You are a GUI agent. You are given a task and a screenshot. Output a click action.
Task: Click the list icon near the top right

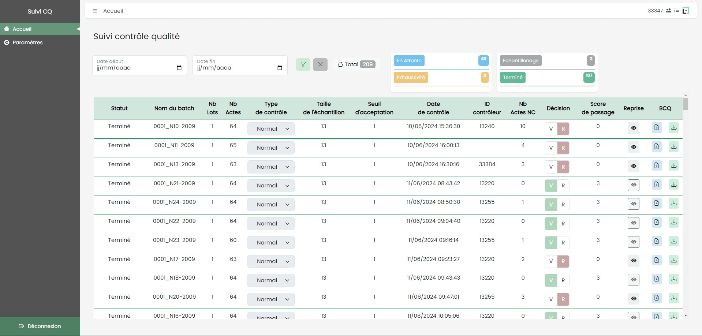(677, 10)
